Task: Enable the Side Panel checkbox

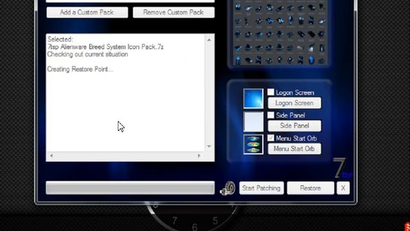Action: coord(270,115)
